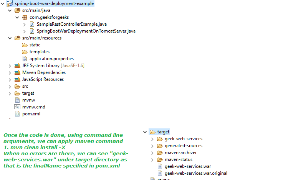This screenshot has width=288, height=192.
Task: Click the pom.xml file icon
Action: point(17,114)
